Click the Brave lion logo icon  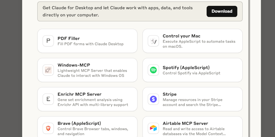(x=48, y=128)
